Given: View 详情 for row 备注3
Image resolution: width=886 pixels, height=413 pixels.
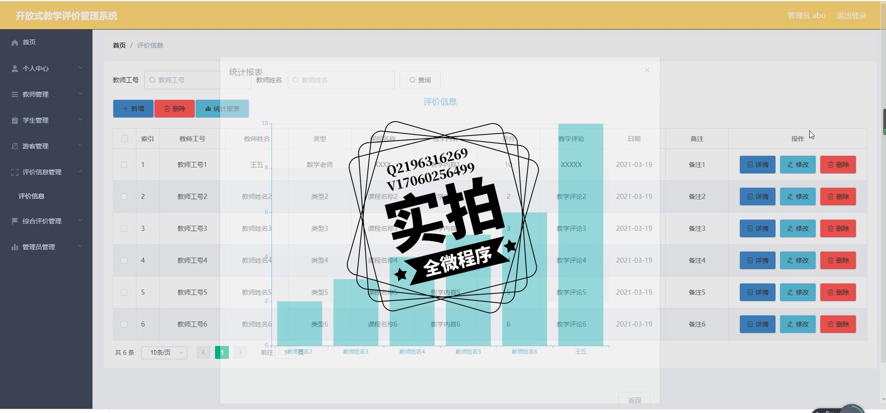Looking at the screenshot, I should point(757,228).
